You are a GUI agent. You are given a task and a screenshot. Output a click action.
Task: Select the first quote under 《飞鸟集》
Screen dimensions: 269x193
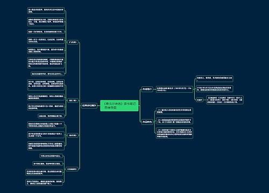click(46, 11)
